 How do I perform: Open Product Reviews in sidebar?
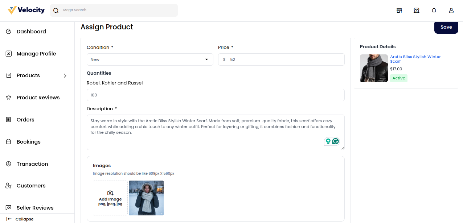(38, 98)
